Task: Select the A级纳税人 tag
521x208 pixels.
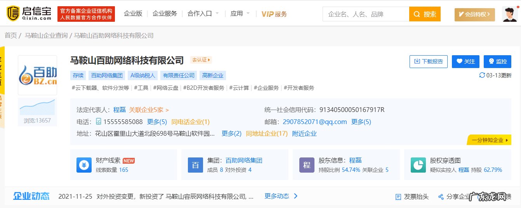Action: click(x=142, y=75)
